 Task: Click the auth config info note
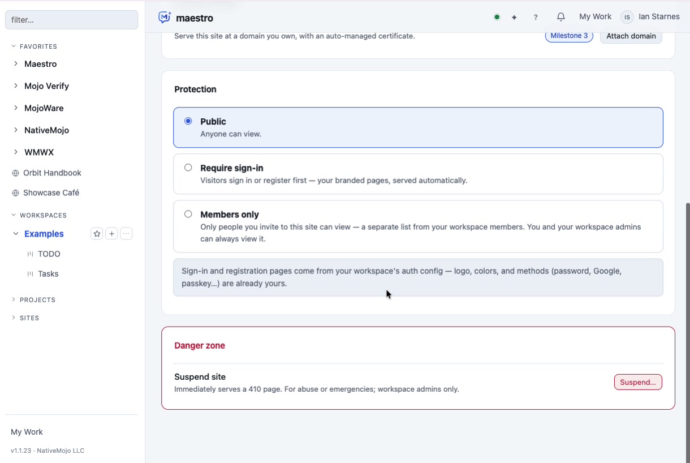pyautogui.click(x=418, y=277)
